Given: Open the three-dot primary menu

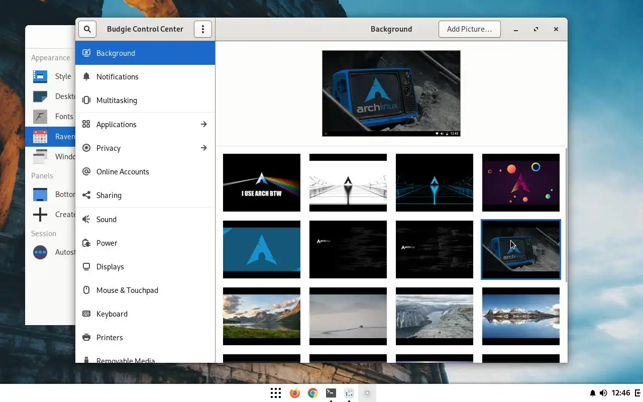Looking at the screenshot, I should pyautogui.click(x=203, y=29).
